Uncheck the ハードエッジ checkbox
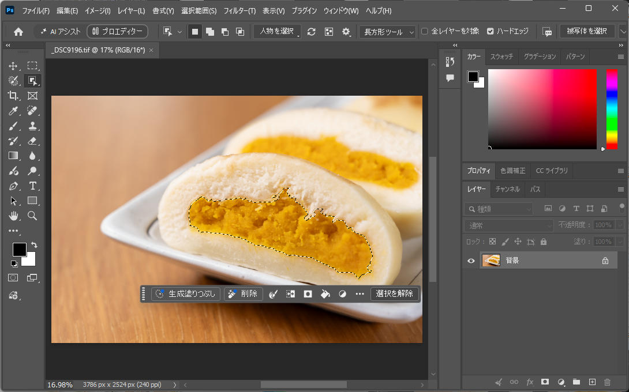The height and width of the screenshot is (392, 629). (490, 31)
